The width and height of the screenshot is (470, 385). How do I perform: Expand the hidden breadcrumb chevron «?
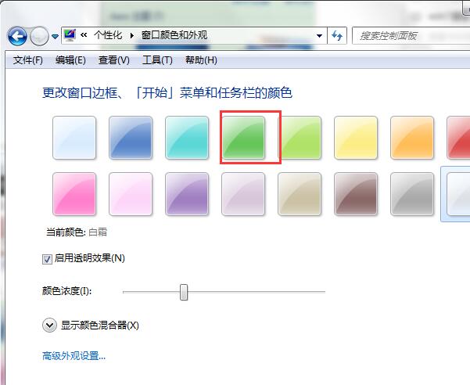[84, 35]
